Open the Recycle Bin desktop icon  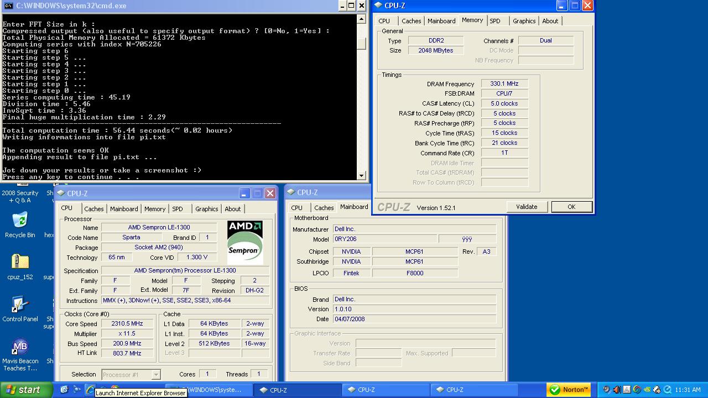tap(20, 220)
